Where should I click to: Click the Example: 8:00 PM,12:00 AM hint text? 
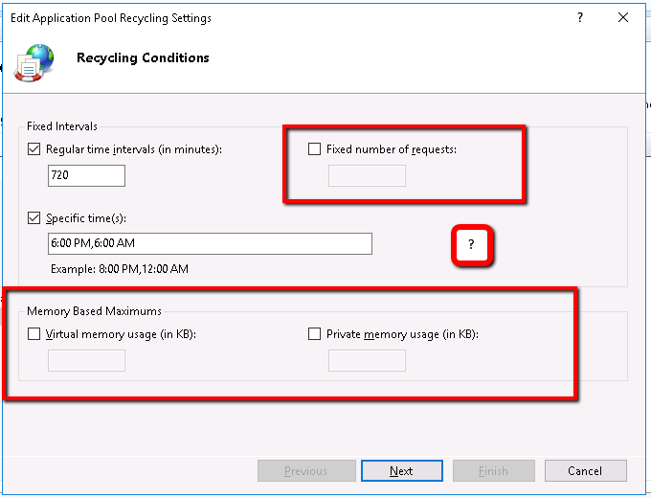(x=120, y=269)
